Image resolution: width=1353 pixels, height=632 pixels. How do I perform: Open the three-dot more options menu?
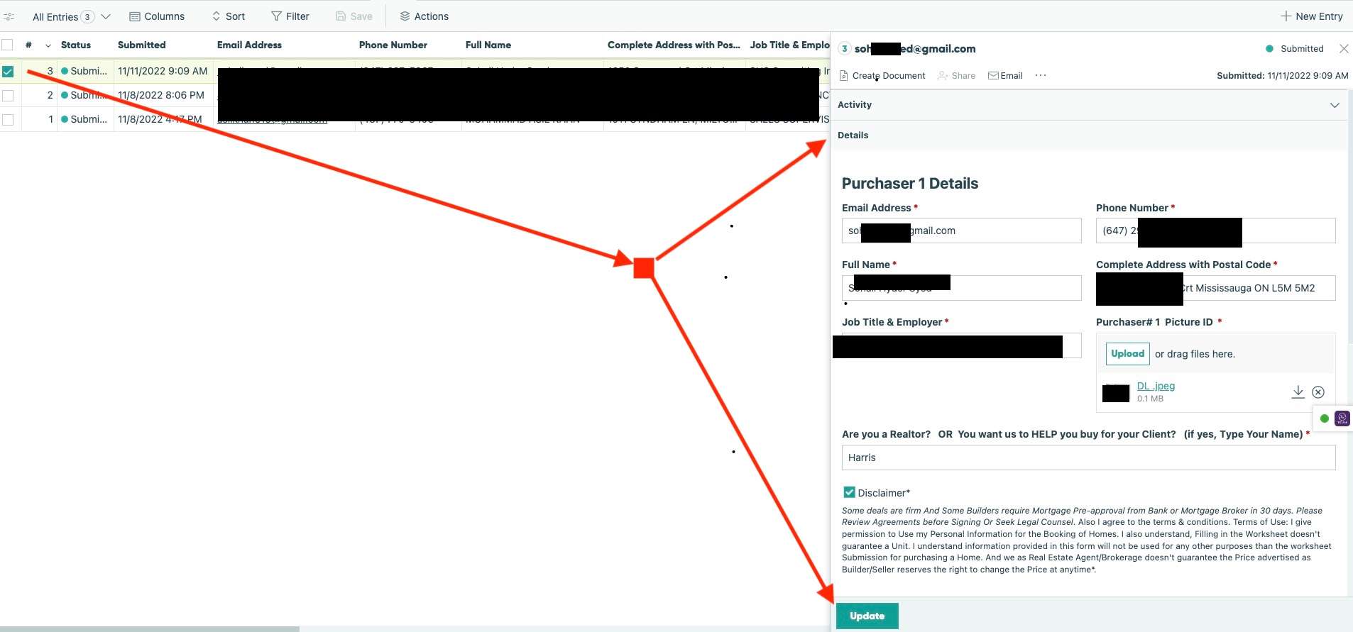[x=1041, y=76]
